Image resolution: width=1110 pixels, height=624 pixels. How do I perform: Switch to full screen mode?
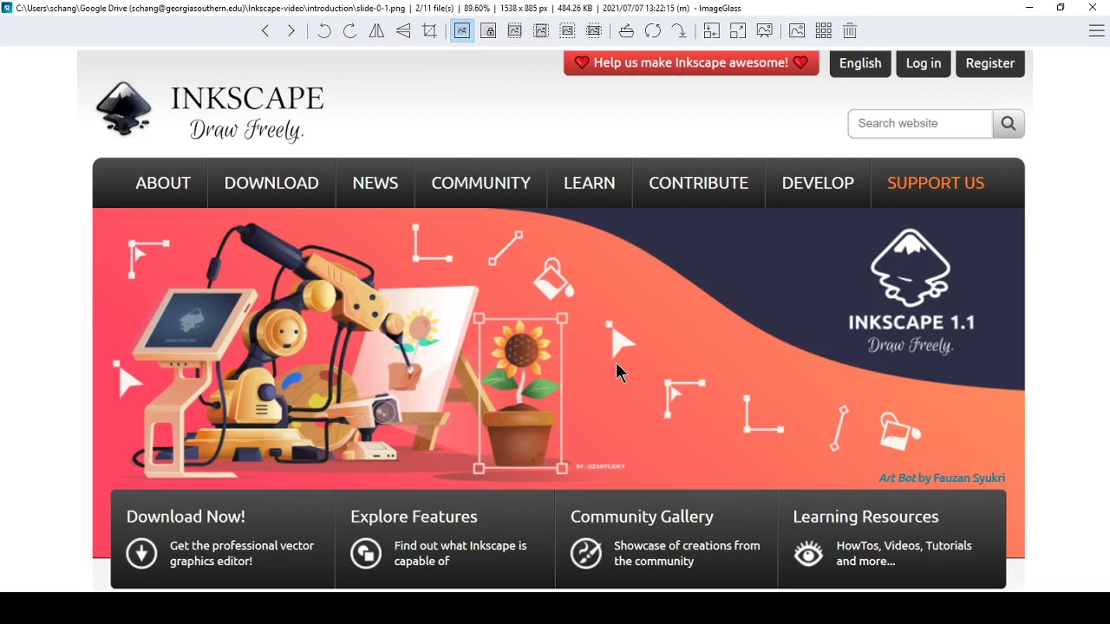[x=738, y=31]
